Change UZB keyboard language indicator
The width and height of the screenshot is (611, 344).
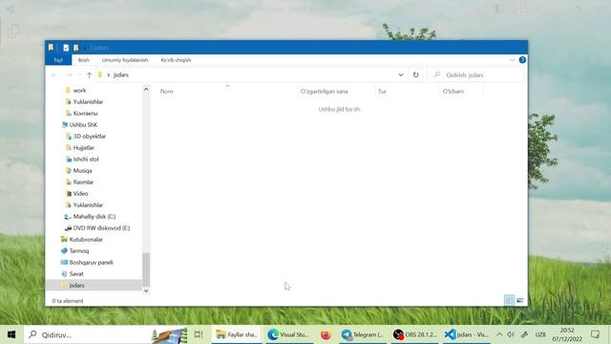coord(540,334)
